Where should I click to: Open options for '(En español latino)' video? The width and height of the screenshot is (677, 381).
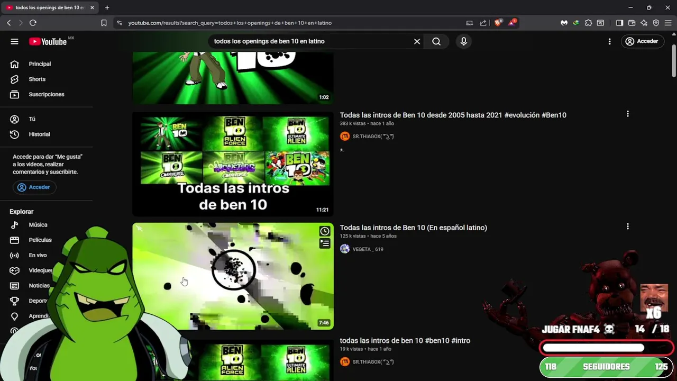(x=628, y=226)
